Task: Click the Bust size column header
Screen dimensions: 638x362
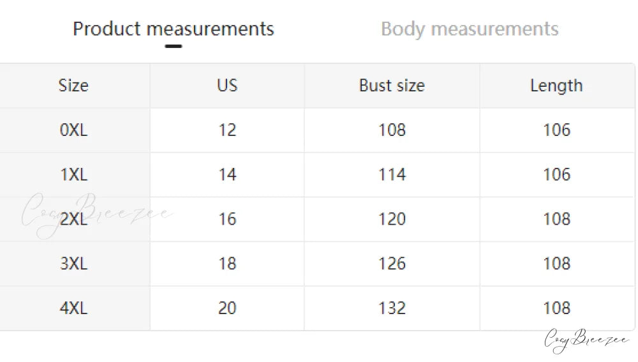Action: (x=392, y=86)
